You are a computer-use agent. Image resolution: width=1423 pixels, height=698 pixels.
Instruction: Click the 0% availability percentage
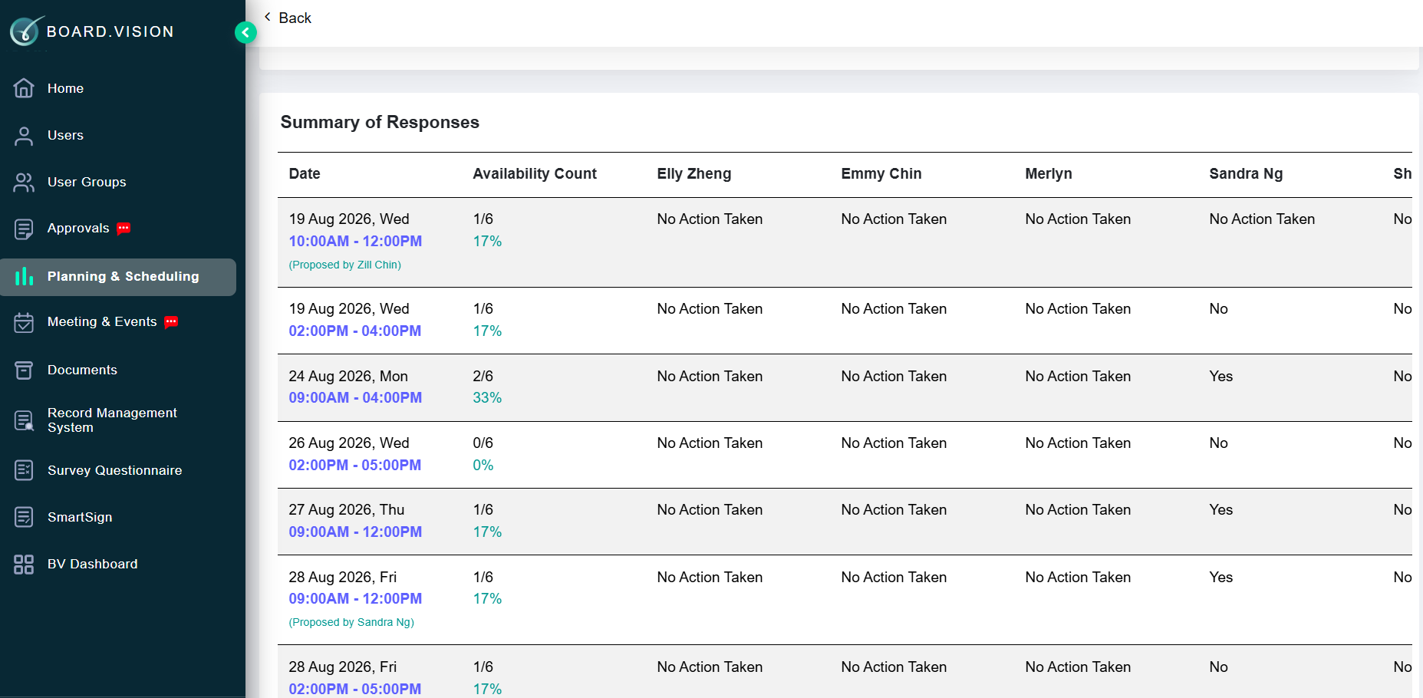(483, 466)
